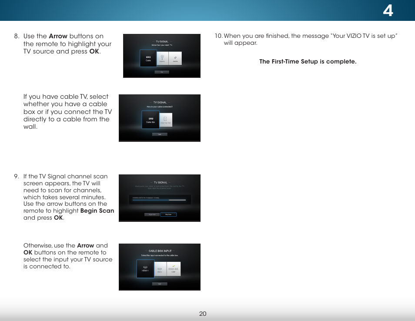The height and width of the screenshot is (321, 415).
Task: Click page number 20 in the footer
Action: pyautogui.click(x=203, y=314)
